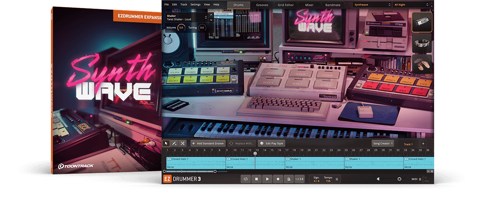
Task: Click the Record button
Action: (278, 179)
